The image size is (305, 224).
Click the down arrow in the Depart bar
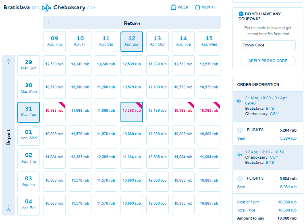[8, 208]
